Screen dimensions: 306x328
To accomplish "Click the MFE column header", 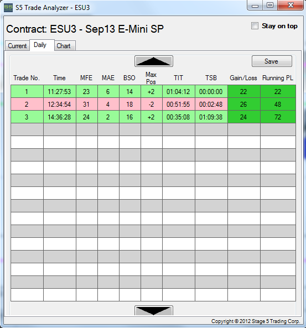I will 86,78.
